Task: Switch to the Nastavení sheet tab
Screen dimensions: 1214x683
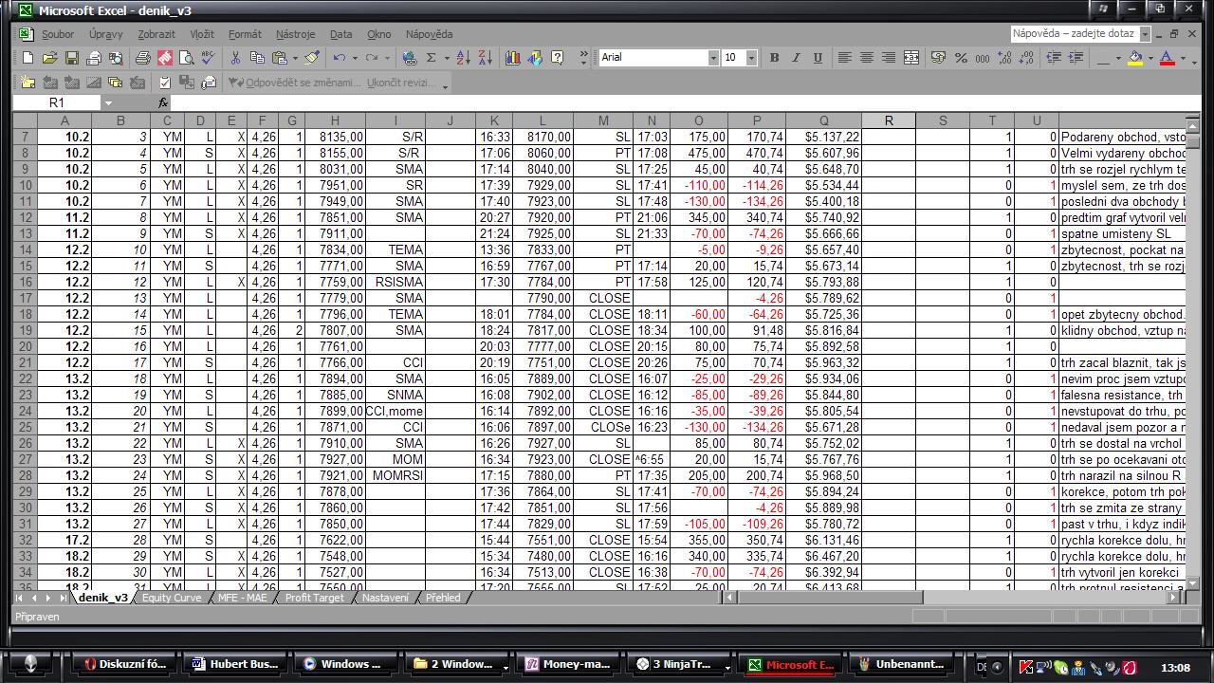Action: coord(385,598)
